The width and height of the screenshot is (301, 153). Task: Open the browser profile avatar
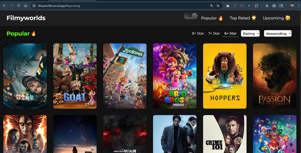[x=292, y=6]
